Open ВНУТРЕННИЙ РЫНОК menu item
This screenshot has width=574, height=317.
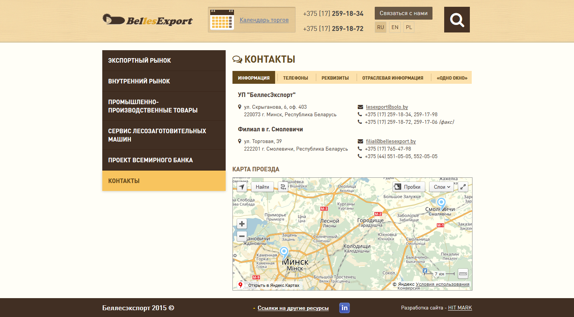[164, 81]
